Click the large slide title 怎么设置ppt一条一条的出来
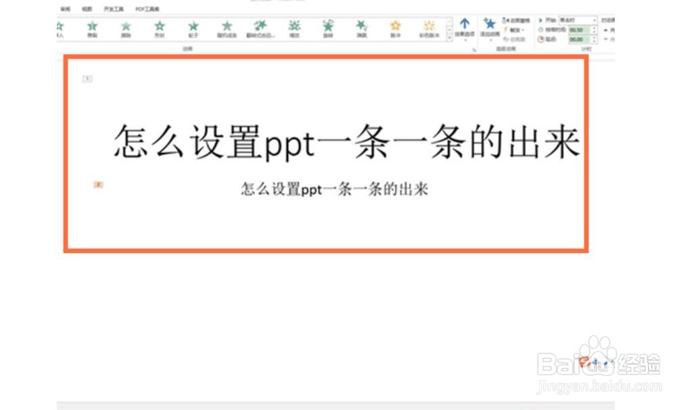700x410 pixels. (347, 143)
